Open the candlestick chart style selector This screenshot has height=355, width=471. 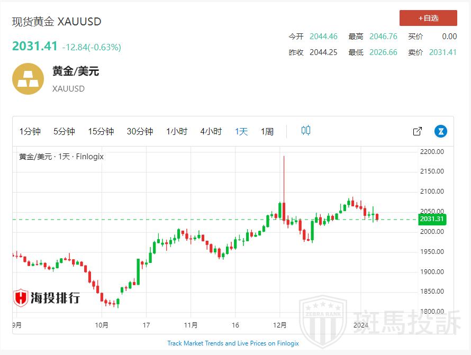(x=306, y=131)
